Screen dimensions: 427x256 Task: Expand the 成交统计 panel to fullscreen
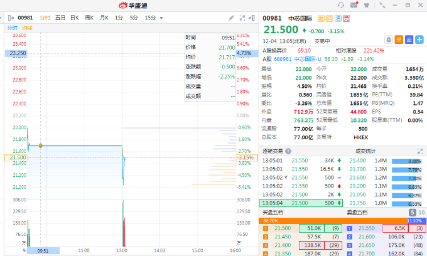coord(420,151)
